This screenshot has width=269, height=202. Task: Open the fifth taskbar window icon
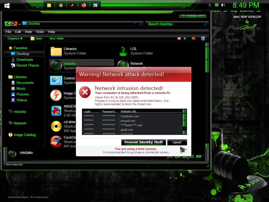(95, 5)
